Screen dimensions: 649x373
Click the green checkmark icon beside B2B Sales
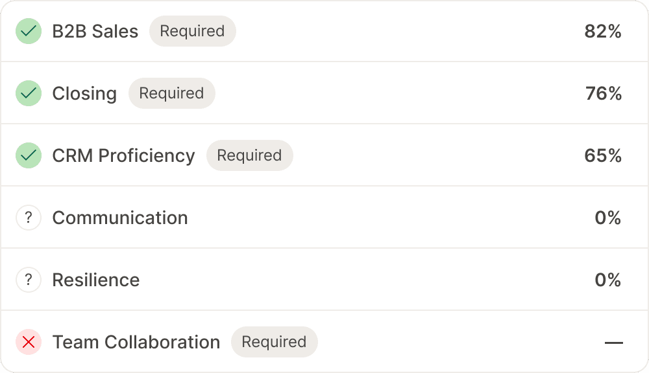(29, 31)
